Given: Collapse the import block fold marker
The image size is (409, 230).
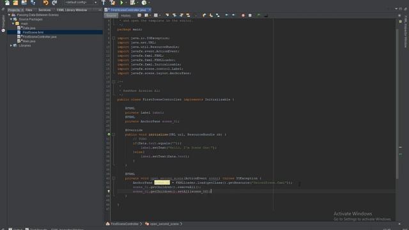Looking at the screenshot, I should click(x=114, y=38).
